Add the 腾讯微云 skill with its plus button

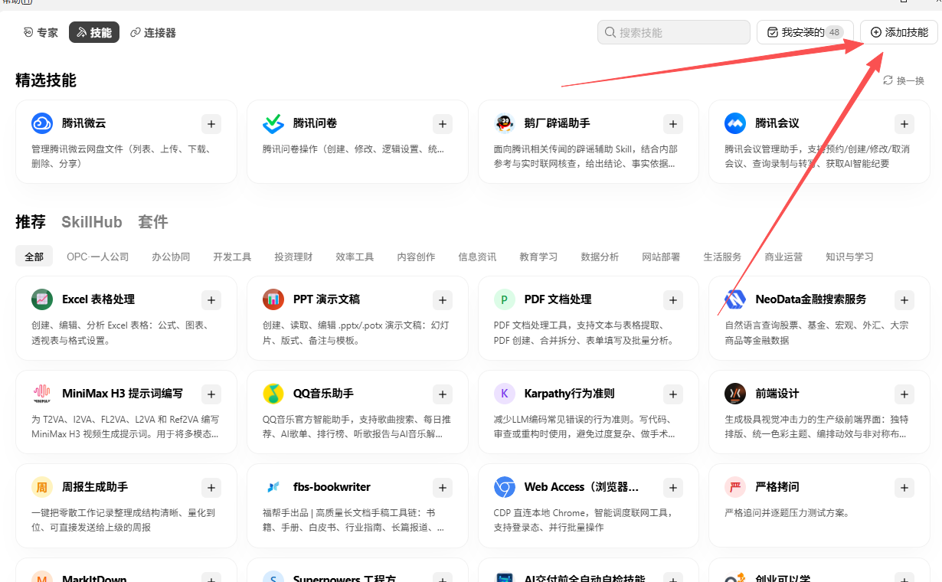211,123
